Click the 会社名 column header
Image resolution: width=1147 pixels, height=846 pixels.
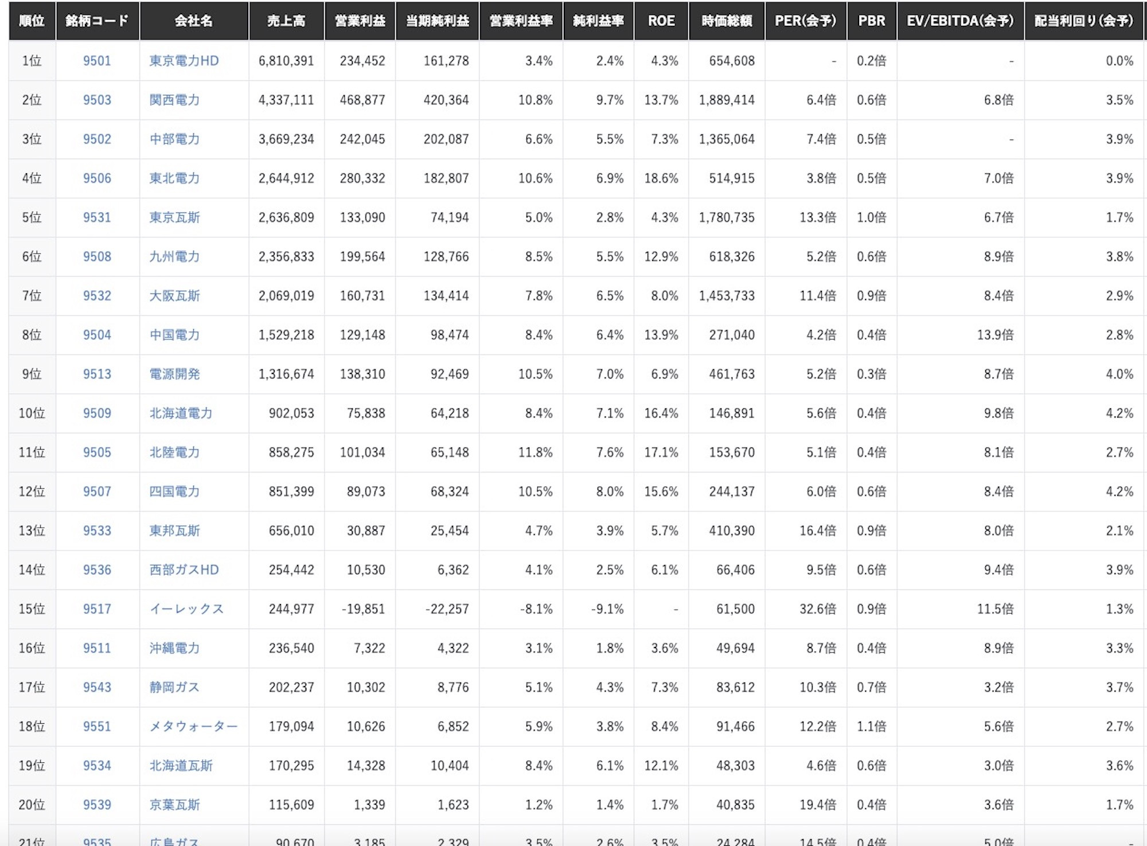194,21
